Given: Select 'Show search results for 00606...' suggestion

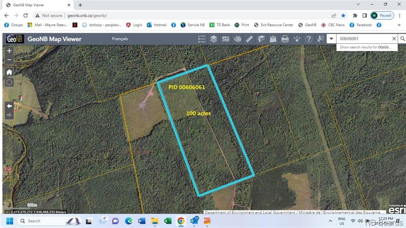Looking at the screenshot, I should [367, 47].
